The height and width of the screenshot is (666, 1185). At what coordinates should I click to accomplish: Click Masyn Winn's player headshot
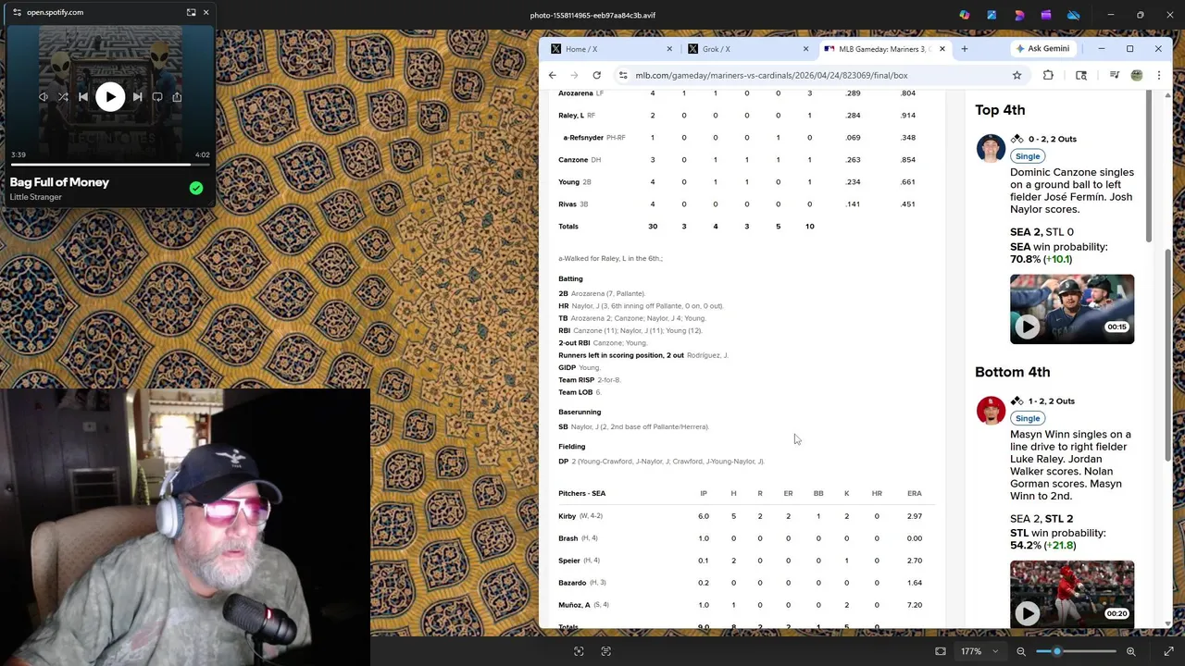991,410
